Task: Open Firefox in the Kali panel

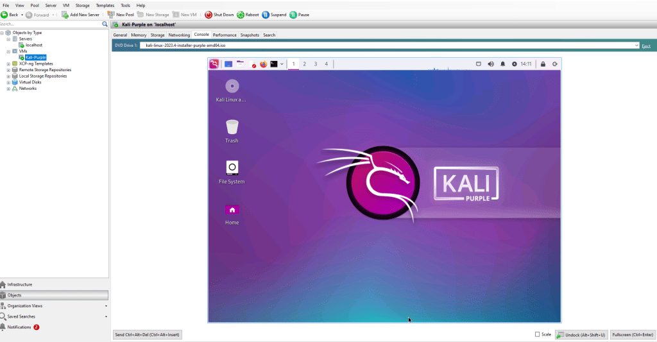Action: tap(263, 64)
